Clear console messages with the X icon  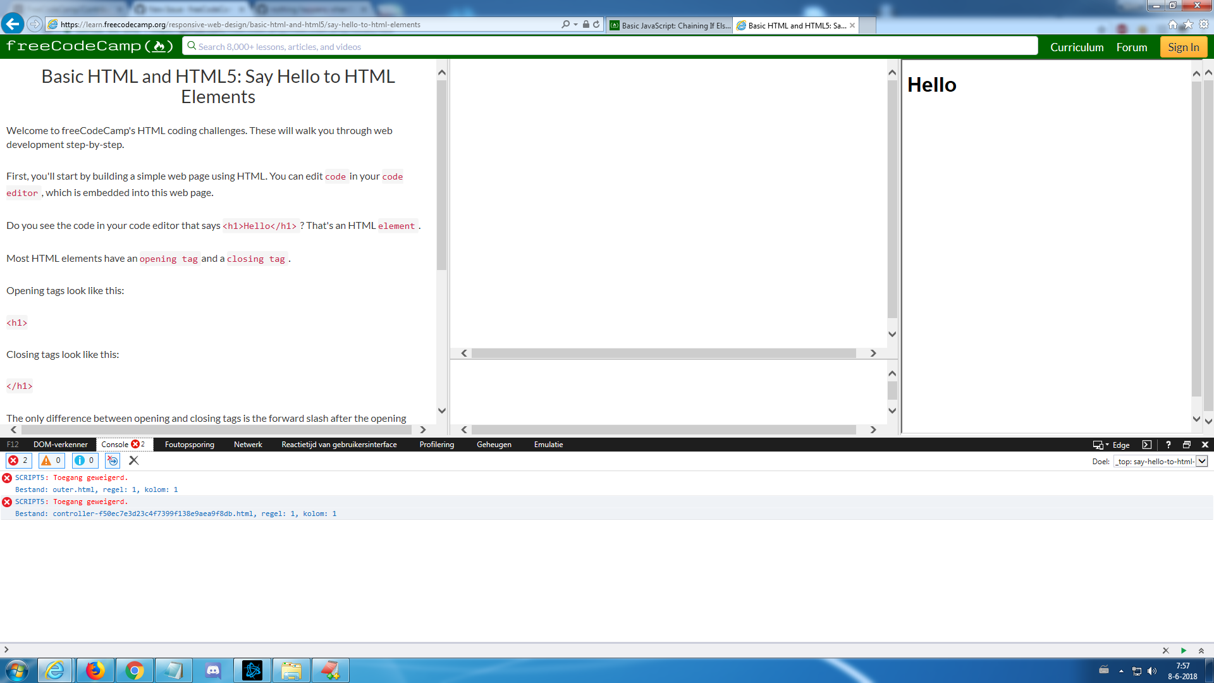[x=133, y=460]
